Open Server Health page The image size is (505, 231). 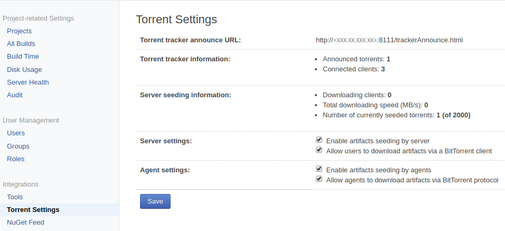pos(28,82)
